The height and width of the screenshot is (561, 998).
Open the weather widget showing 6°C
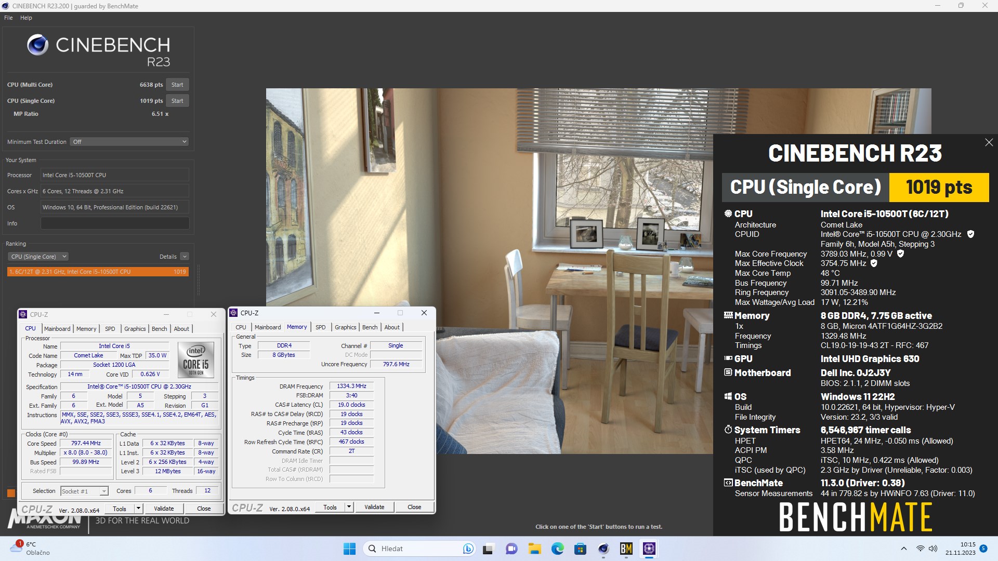(30, 549)
